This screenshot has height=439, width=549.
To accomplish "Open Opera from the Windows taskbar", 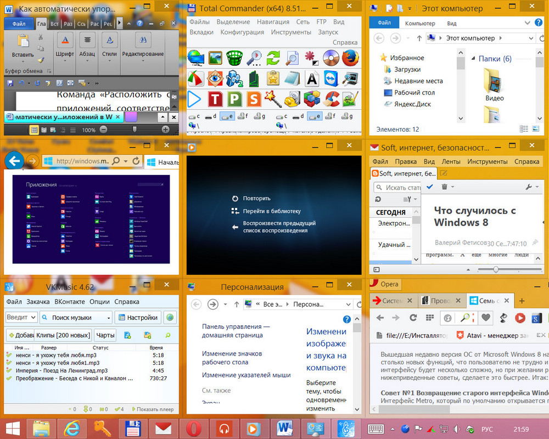I will click(194, 429).
